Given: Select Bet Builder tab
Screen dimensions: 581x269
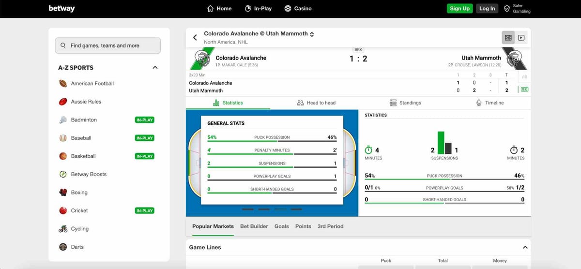Looking at the screenshot, I should [x=254, y=226].
